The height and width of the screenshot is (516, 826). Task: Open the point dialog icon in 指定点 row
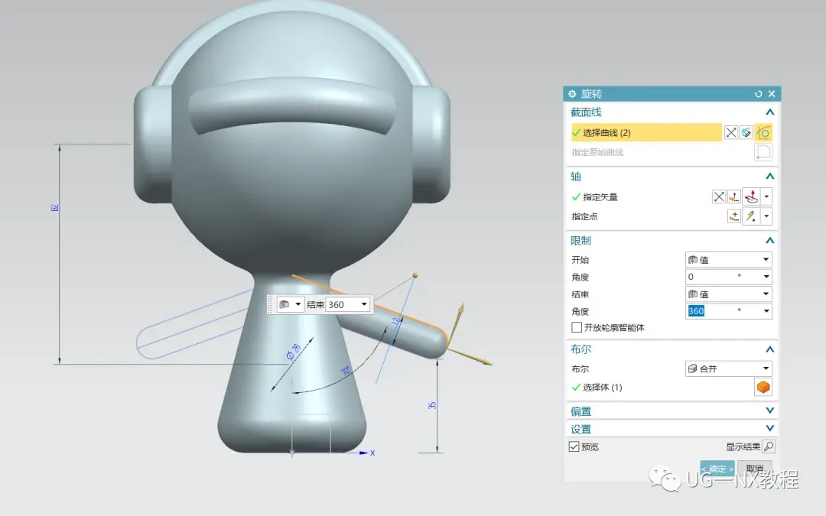click(733, 216)
